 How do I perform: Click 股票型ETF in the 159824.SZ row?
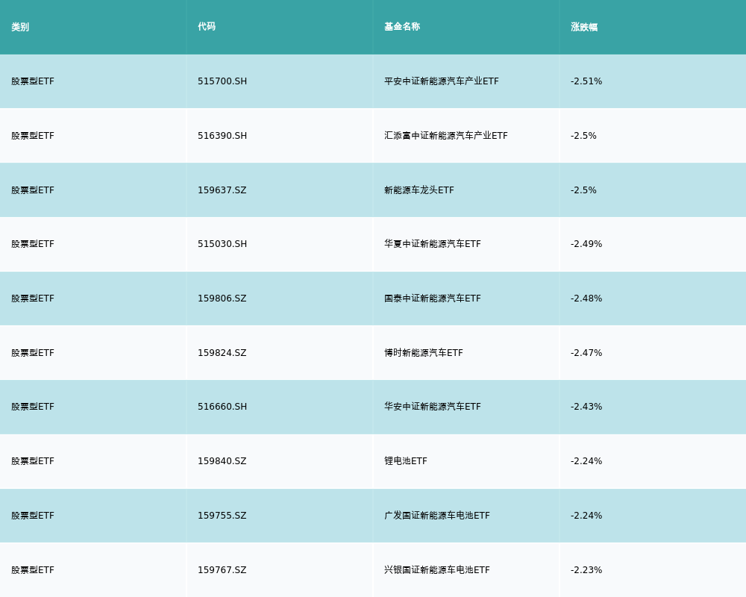coord(33,353)
